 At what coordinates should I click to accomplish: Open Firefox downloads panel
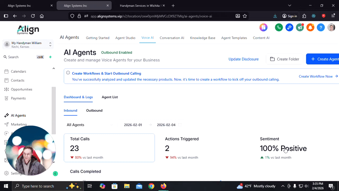click(275, 16)
